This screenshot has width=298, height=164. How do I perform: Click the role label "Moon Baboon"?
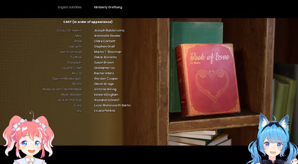point(71,94)
